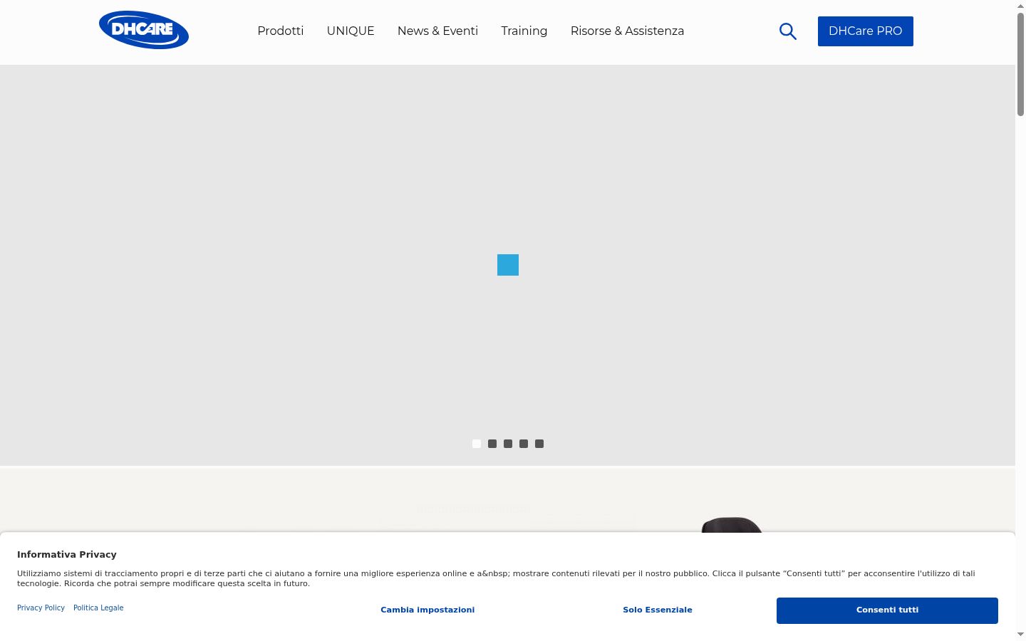The image size is (1026, 641).
Task: Open the search magnifier icon
Action: click(787, 31)
